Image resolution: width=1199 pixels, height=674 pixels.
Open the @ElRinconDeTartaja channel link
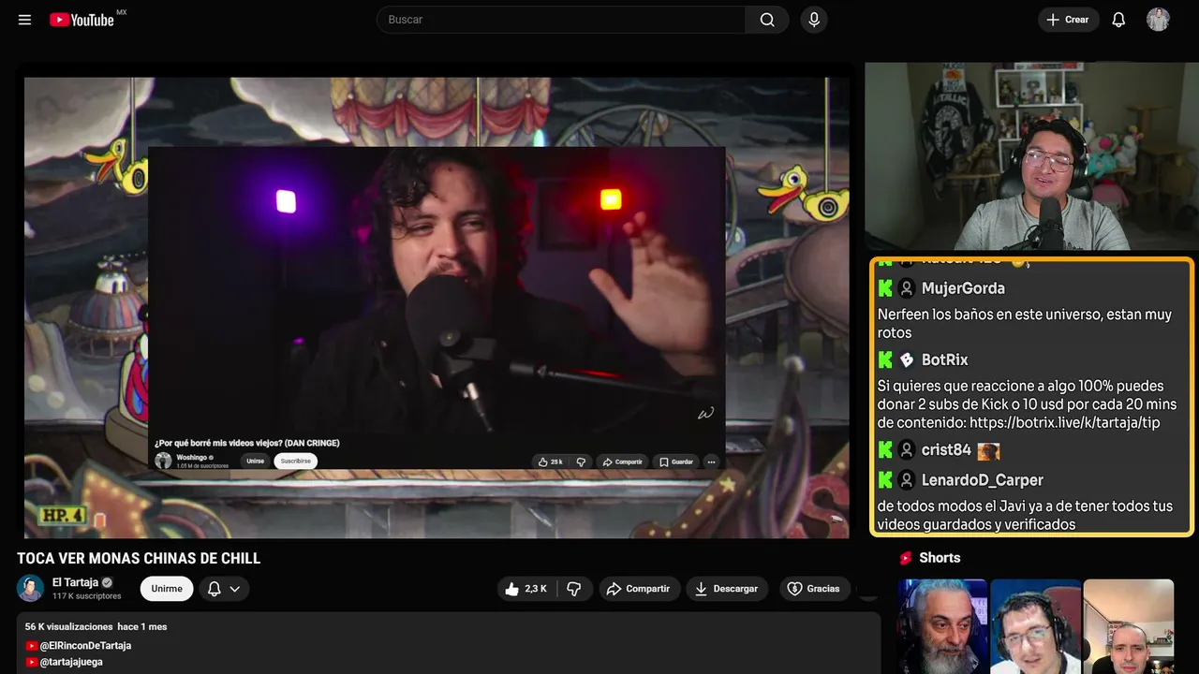click(x=85, y=646)
